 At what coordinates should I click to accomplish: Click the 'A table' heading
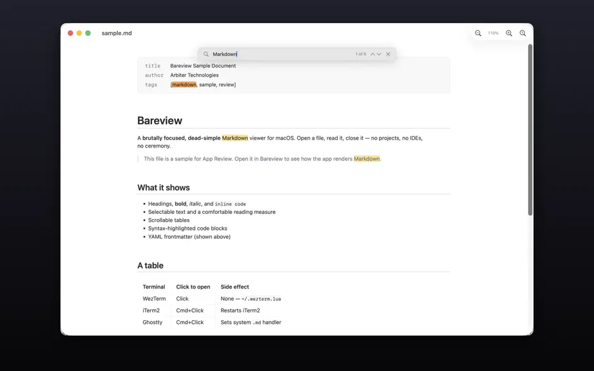coord(150,266)
